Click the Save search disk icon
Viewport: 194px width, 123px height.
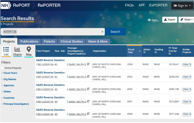(149, 20)
